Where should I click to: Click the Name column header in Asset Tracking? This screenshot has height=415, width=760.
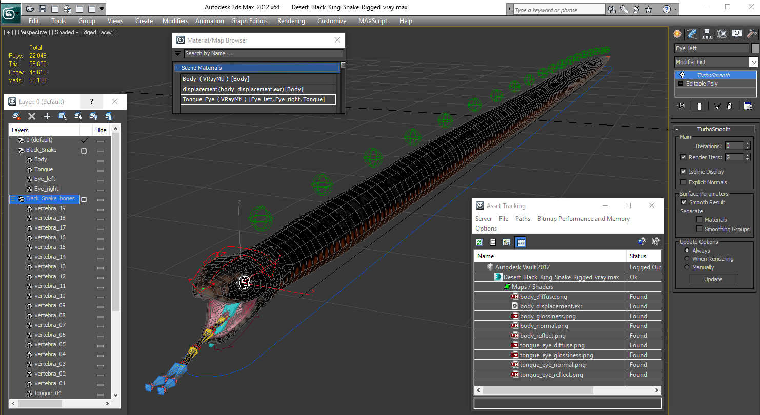(x=550, y=256)
